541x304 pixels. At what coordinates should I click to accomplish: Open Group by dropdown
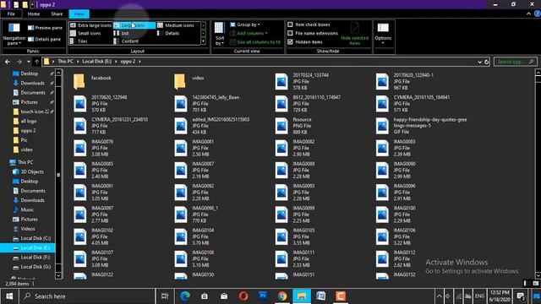[245, 24]
